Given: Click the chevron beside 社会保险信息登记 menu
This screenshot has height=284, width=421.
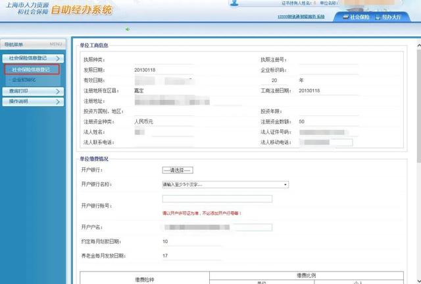Looking at the screenshot, I should pyautogui.click(x=58, y=59).
